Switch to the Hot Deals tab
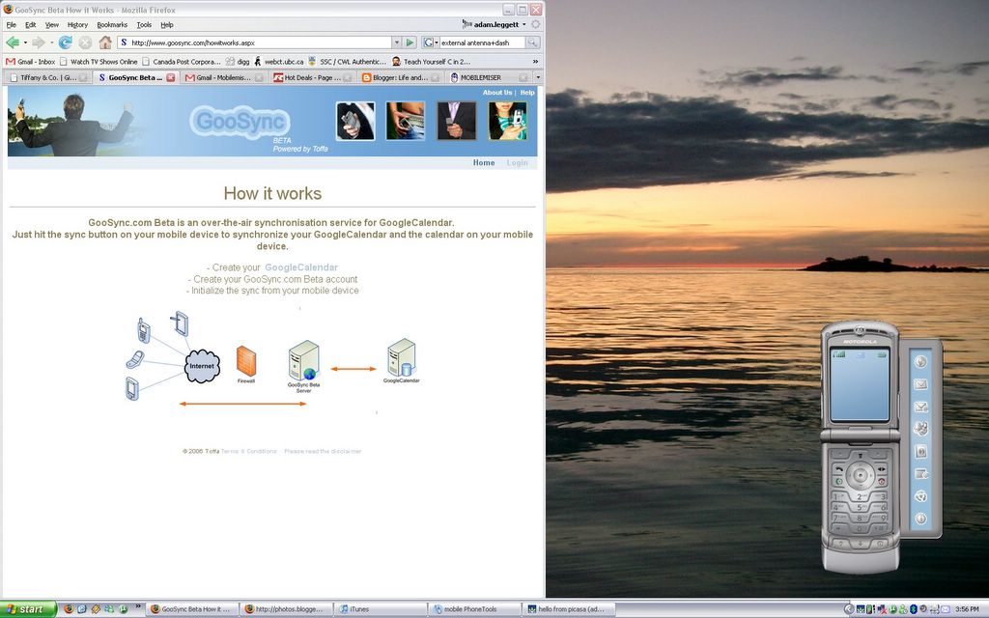The width and height of the screenshot is (989, 618). point(312,77)
